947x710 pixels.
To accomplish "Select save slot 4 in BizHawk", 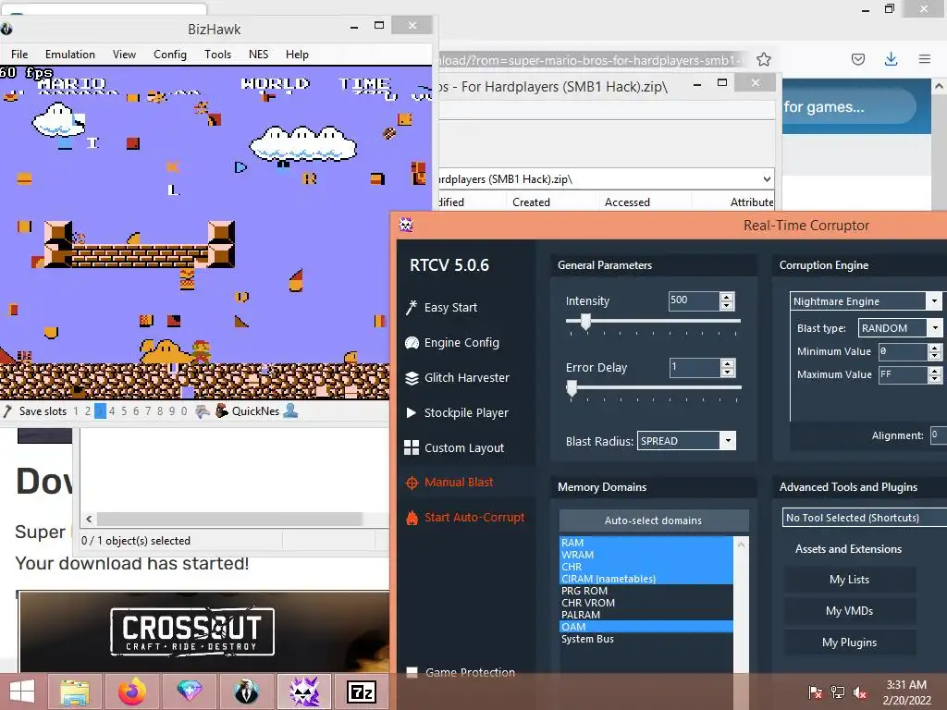I will (x=112, y=411).
